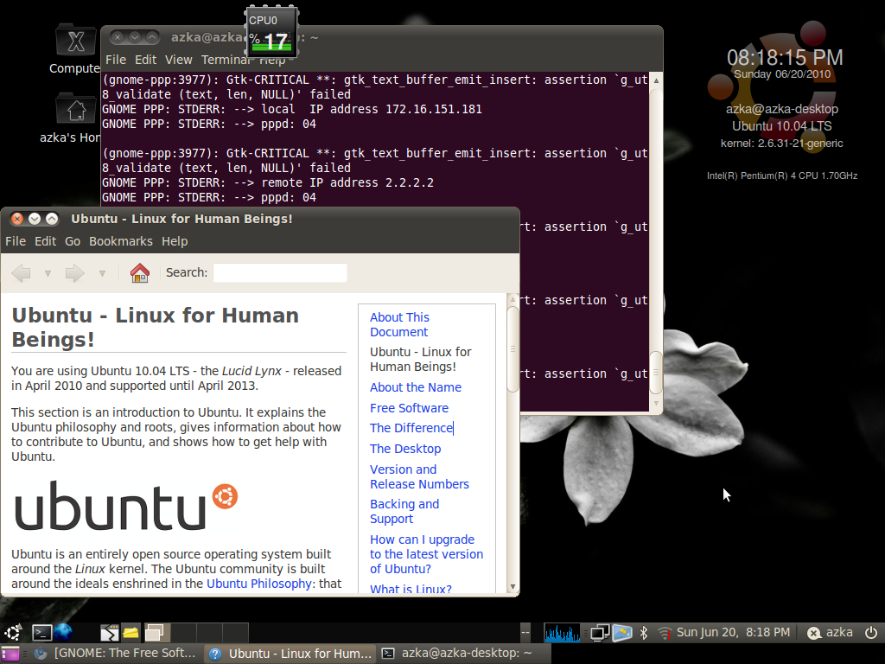
Task: Open the Computer desktop icon
Action: 76,49
